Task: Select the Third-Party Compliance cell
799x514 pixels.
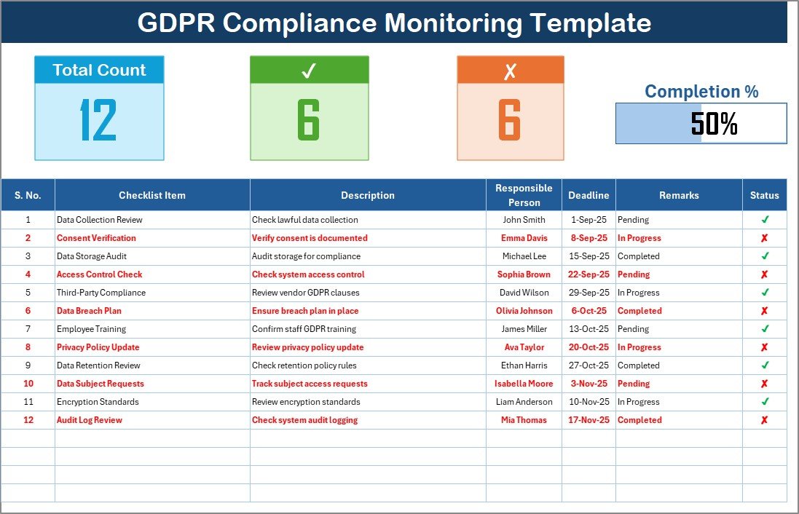Action: 152,293
